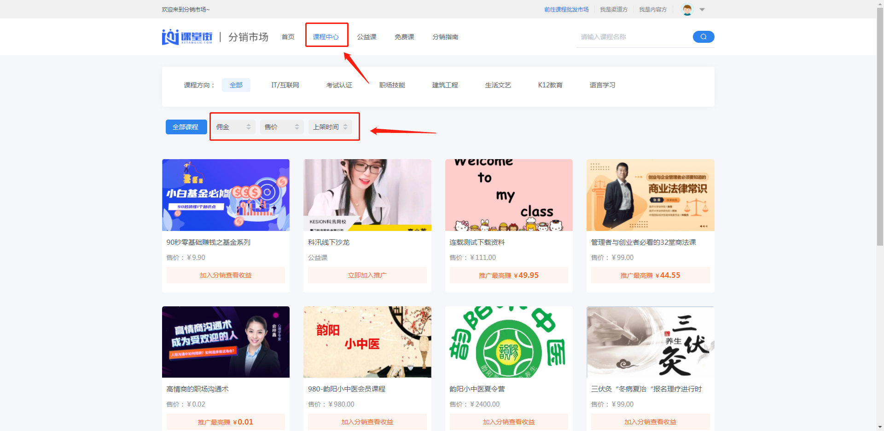The width and height of the screenshot is (884, 431).
Task: Click the 推广最高赚 ¥0.01 button
Action: [x=226, y=422]
